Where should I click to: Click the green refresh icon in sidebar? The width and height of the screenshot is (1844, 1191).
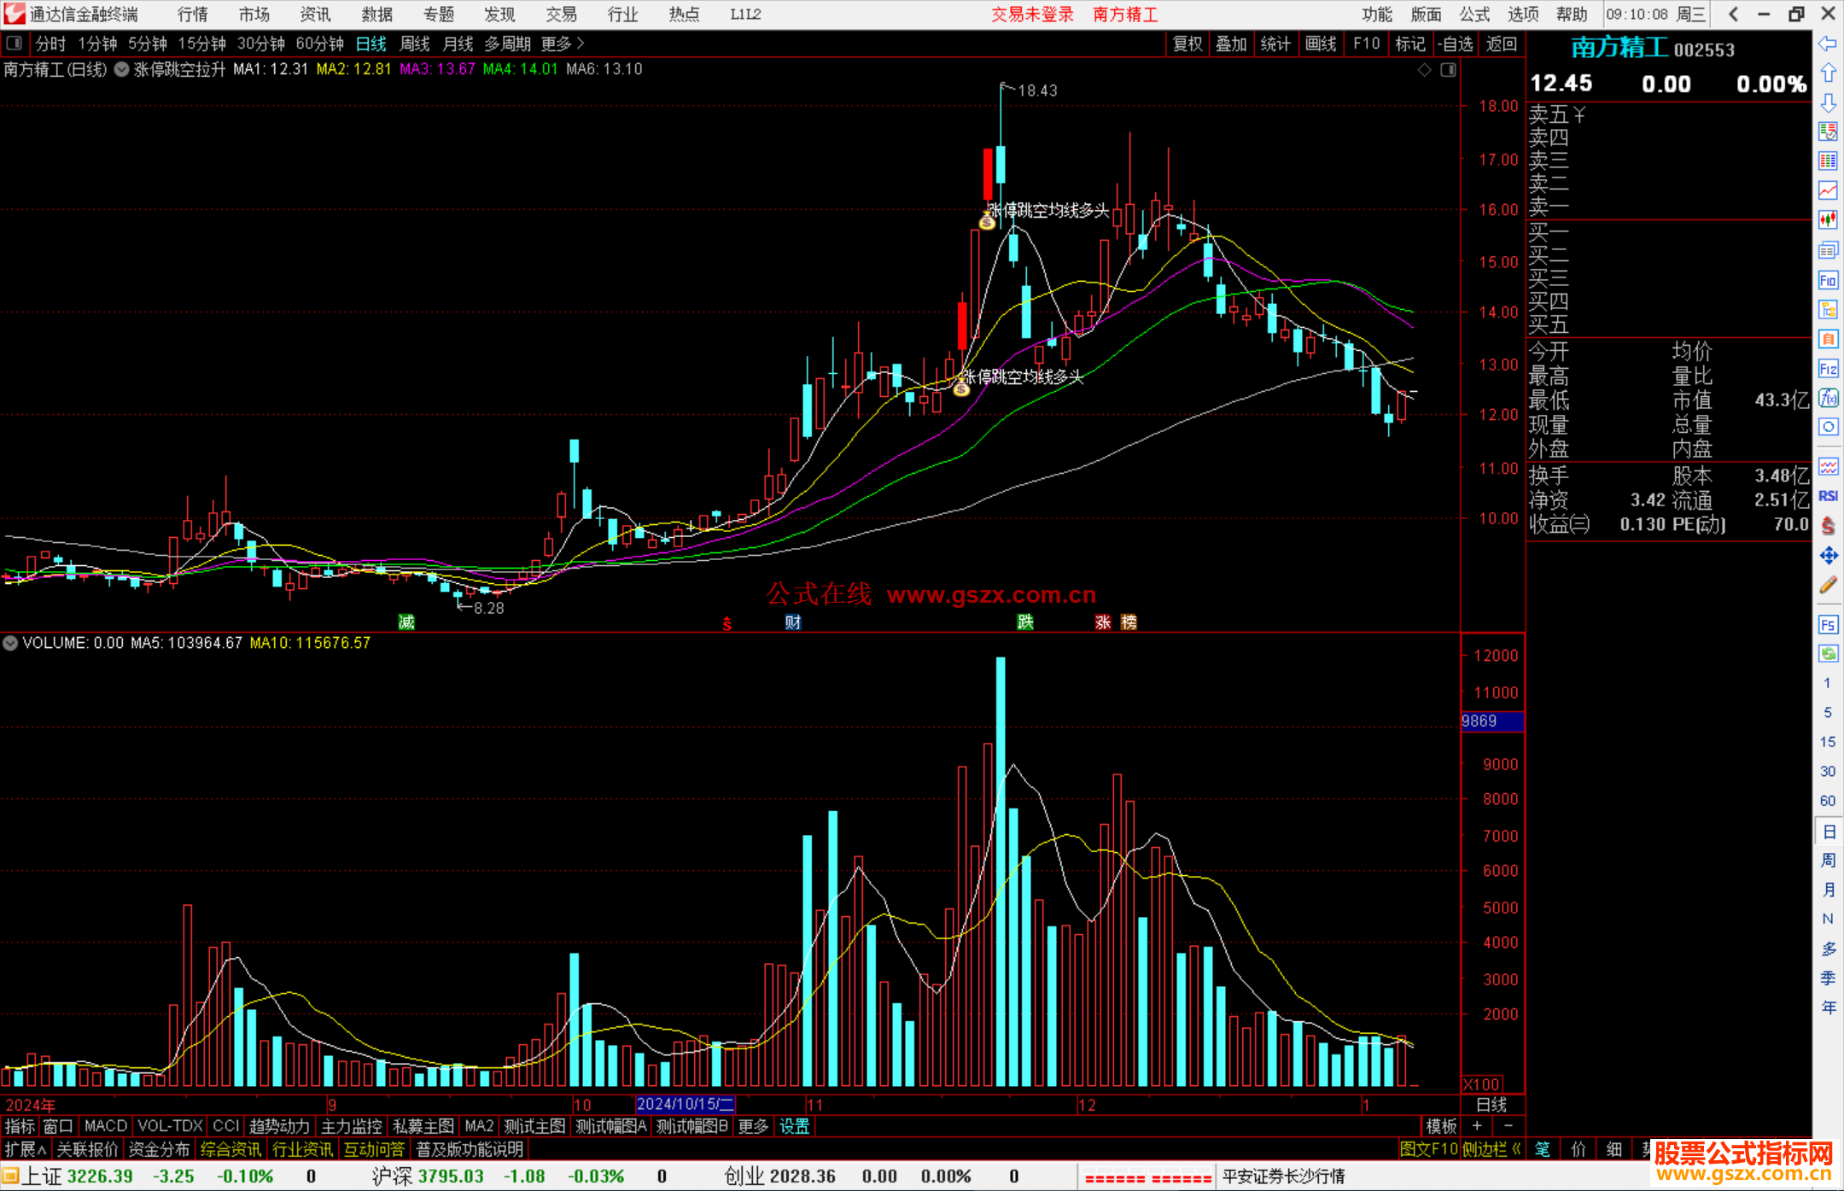coord(1828,654)
